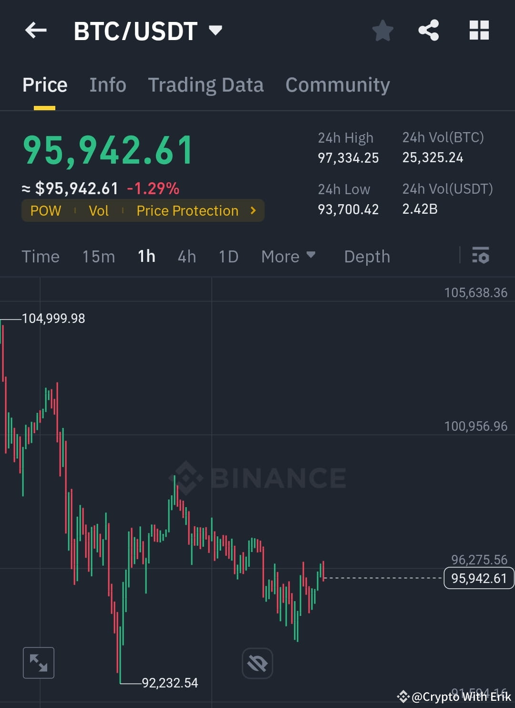Switch to the Trading Data tab
515x708 pixels.
(x=206, y=84)
